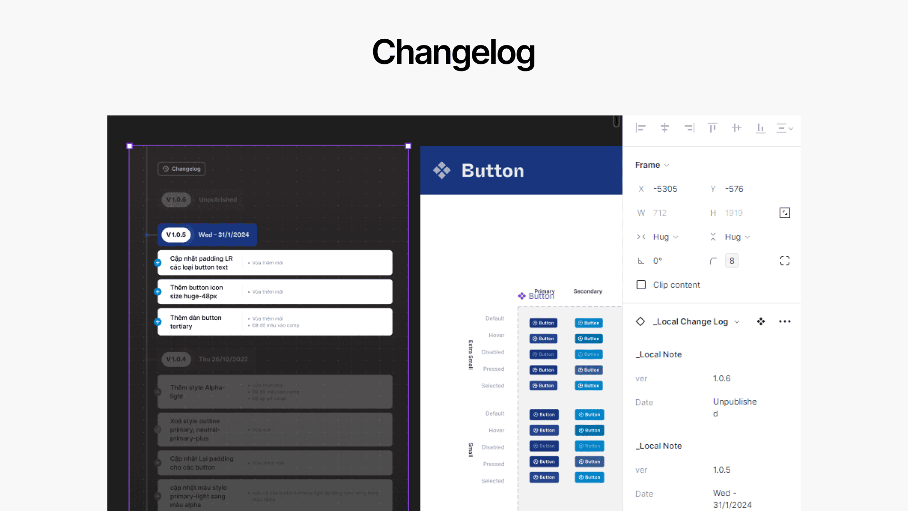Open vertical Hug resizing dropdown
This screenshot has height=511, width=908.
pyautogui.click(x=738, y=237)
